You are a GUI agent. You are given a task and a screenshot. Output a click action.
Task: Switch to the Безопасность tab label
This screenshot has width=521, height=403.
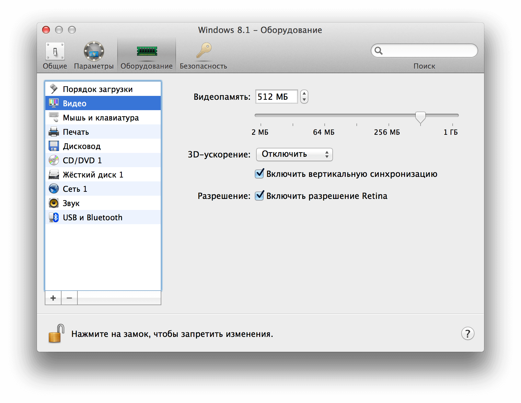(x=203, y=66)
